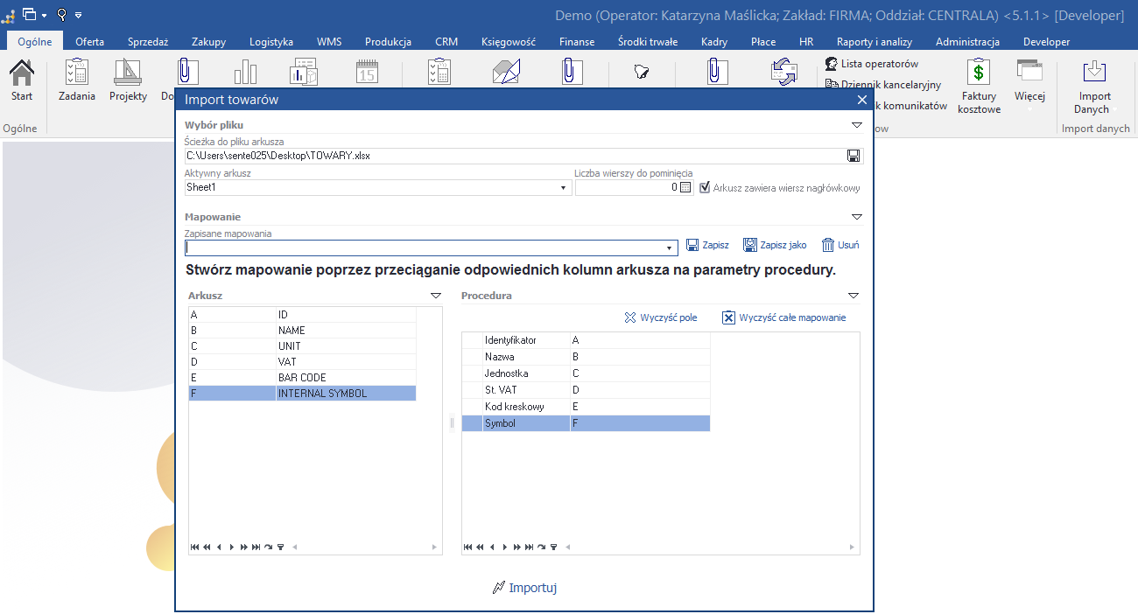This screenshot has height=614, width=1138.
Task: Close the Import towarów dialog
Action: (x=862, y=100)
